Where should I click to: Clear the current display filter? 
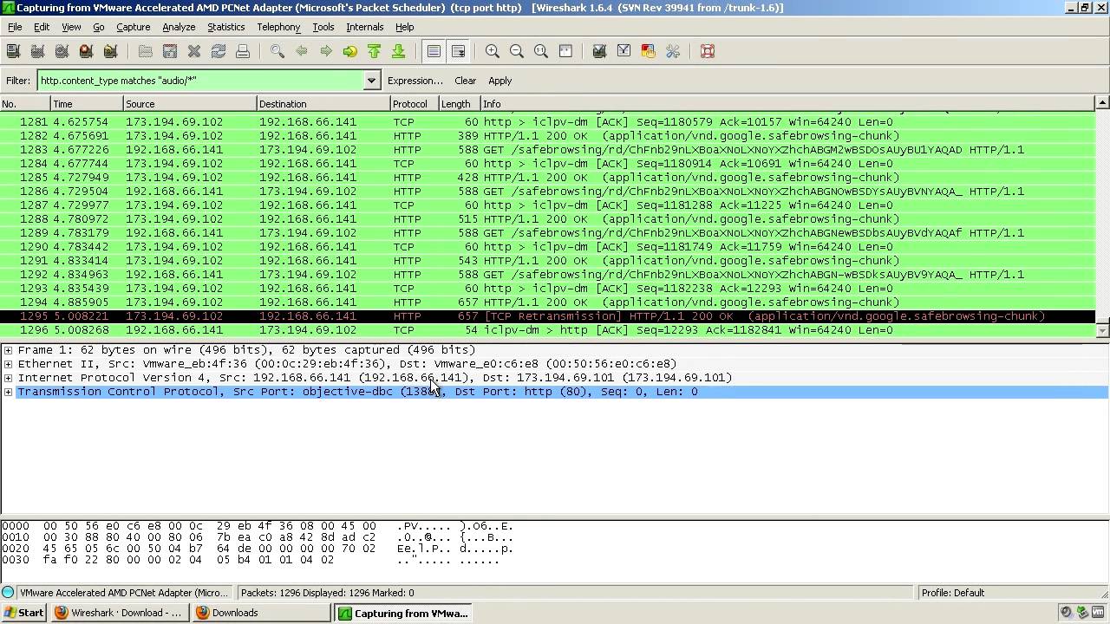coord(465,81)
